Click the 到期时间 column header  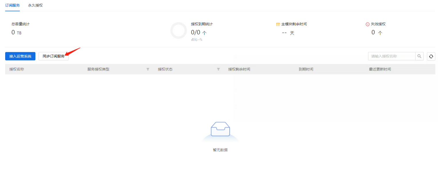306,69
